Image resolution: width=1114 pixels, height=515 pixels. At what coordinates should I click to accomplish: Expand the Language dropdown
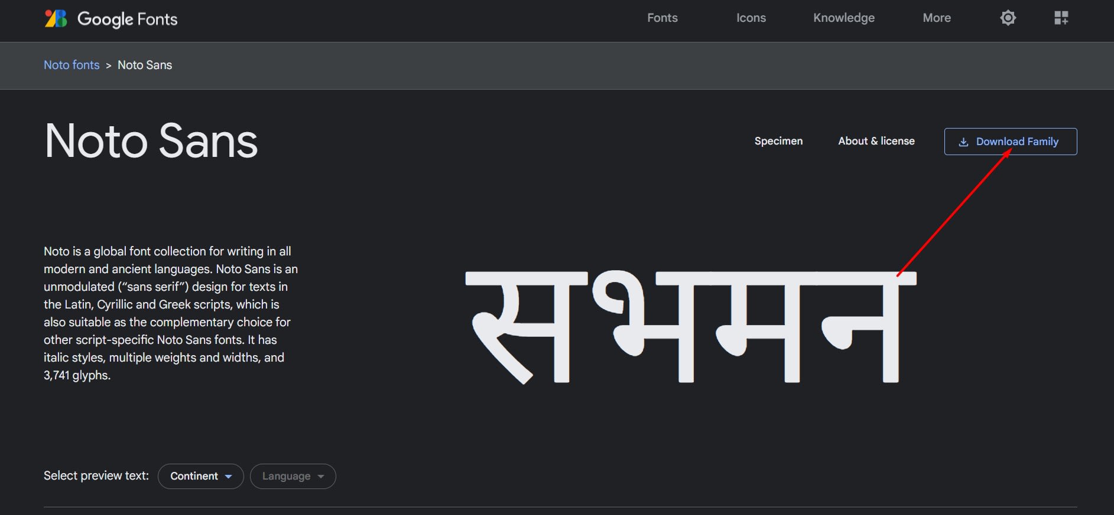[x=293, y=476]
